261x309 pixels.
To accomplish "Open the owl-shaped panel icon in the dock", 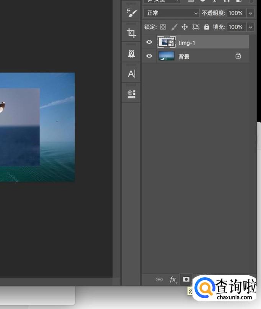I will click(131, 54).
